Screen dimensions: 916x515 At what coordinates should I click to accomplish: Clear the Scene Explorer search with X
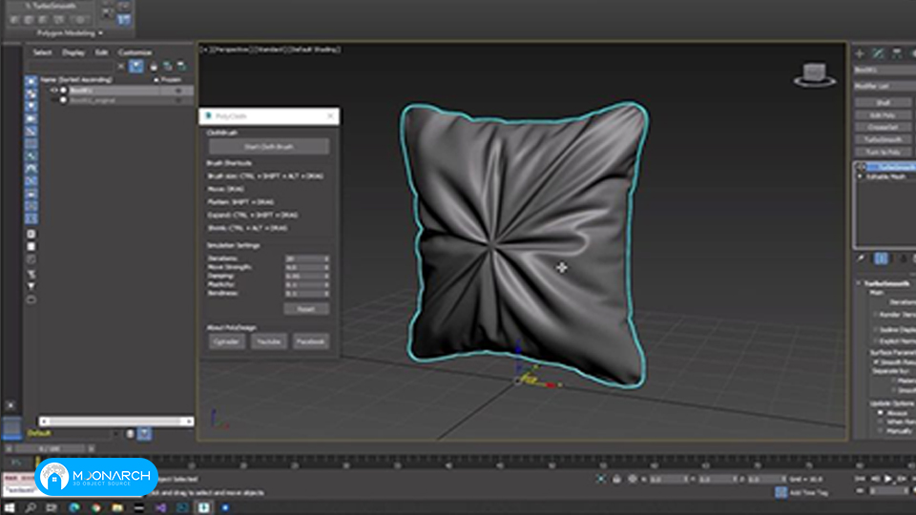point(120,67)
